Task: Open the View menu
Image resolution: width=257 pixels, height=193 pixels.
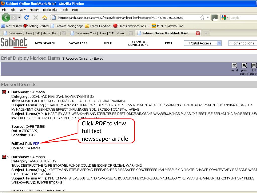Action: pos(23,10)
